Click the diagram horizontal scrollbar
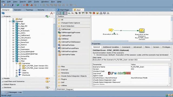173x97 pixels. (x=111, y=41)
